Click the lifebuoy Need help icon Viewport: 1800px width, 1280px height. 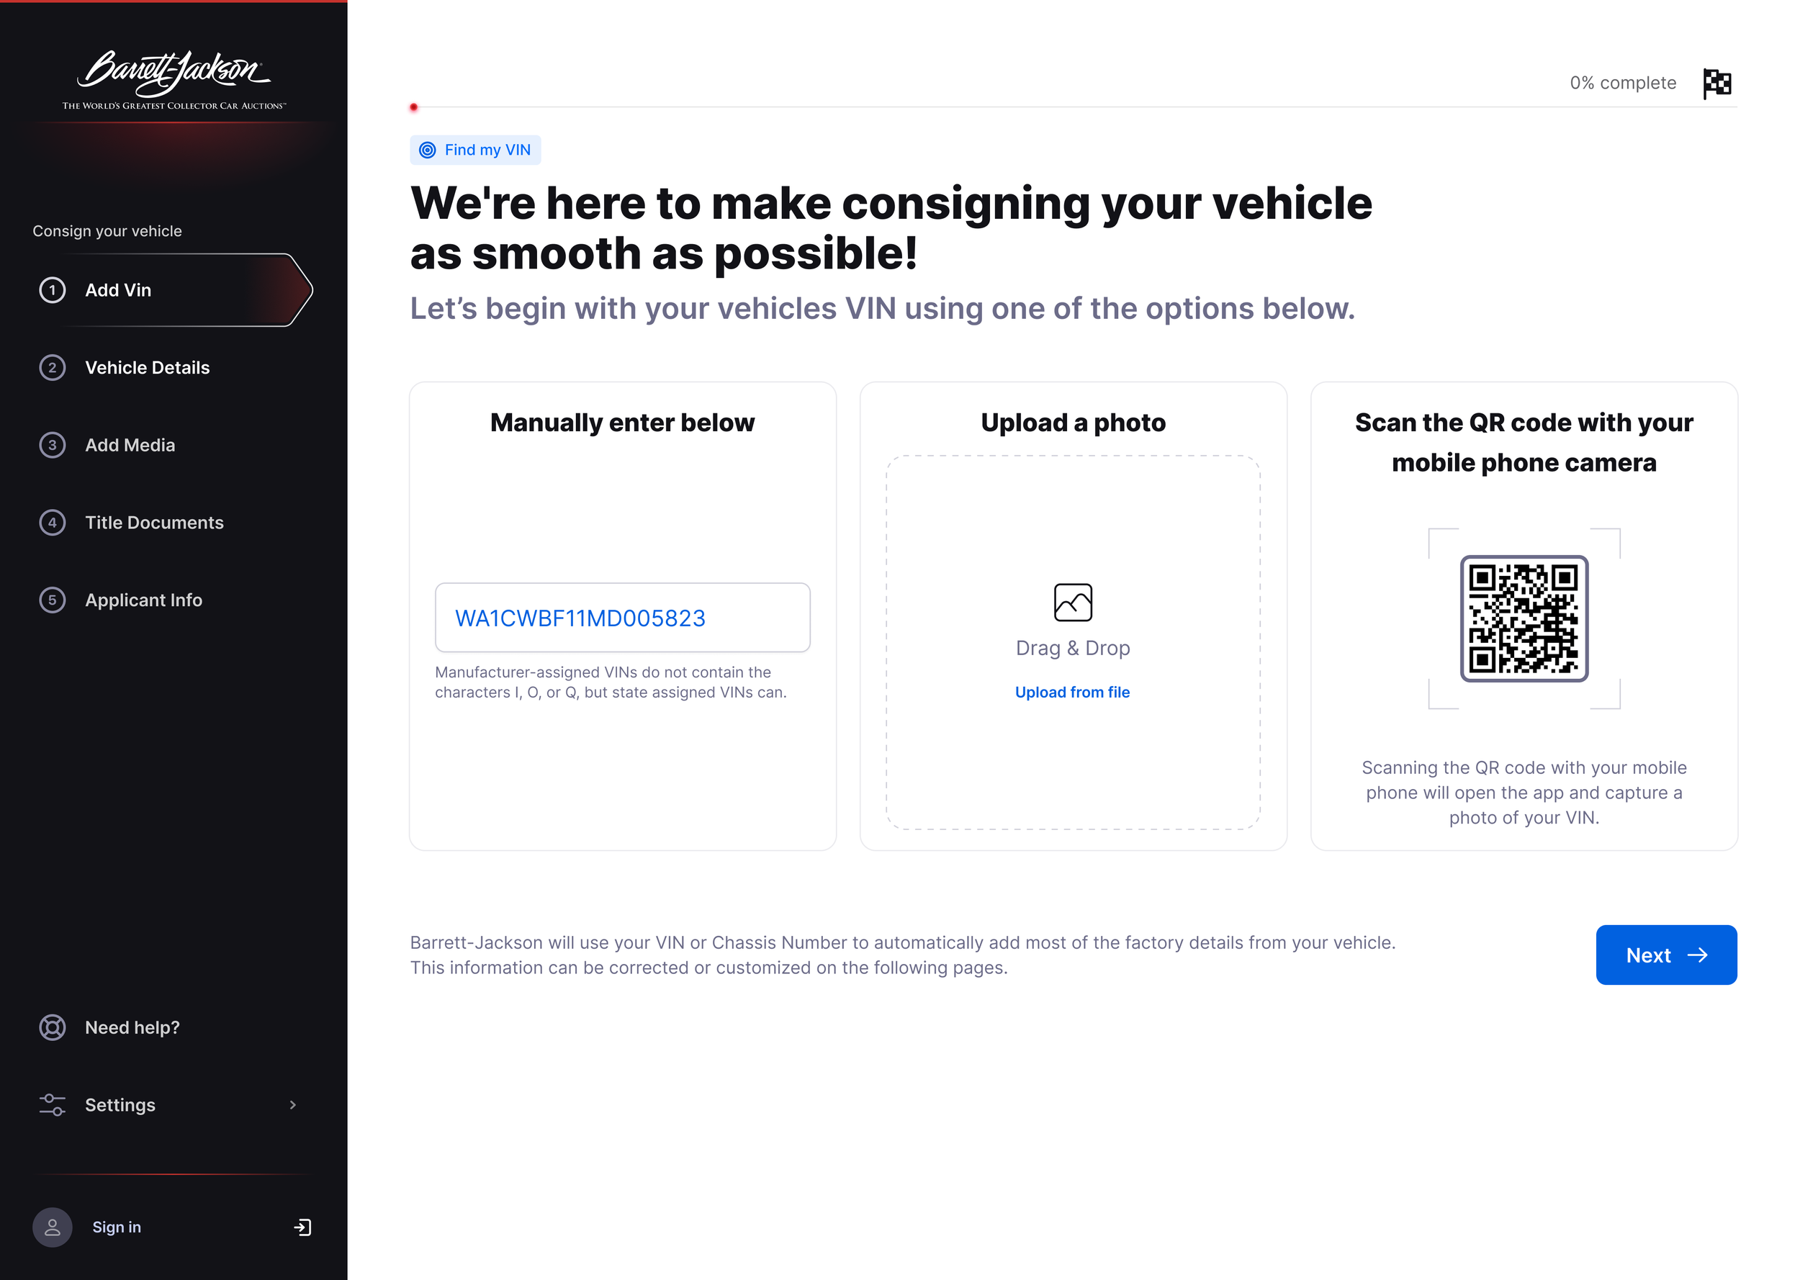tap(53, 1027)
